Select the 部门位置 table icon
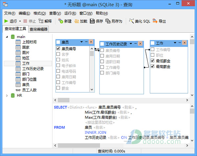Image resolution: width=197 pixels, height=156 pixels. pos(18,79)
